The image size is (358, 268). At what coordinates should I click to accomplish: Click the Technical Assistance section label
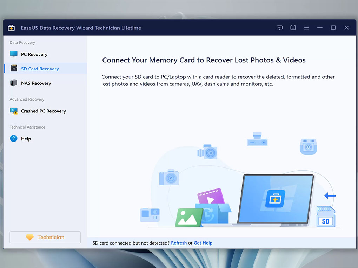coord(27,127)
